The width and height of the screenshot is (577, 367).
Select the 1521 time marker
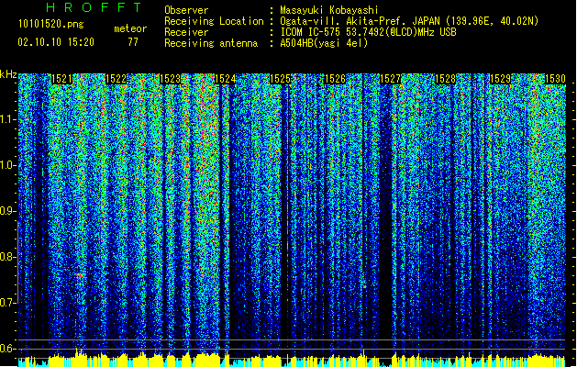[x=61, y=79]
